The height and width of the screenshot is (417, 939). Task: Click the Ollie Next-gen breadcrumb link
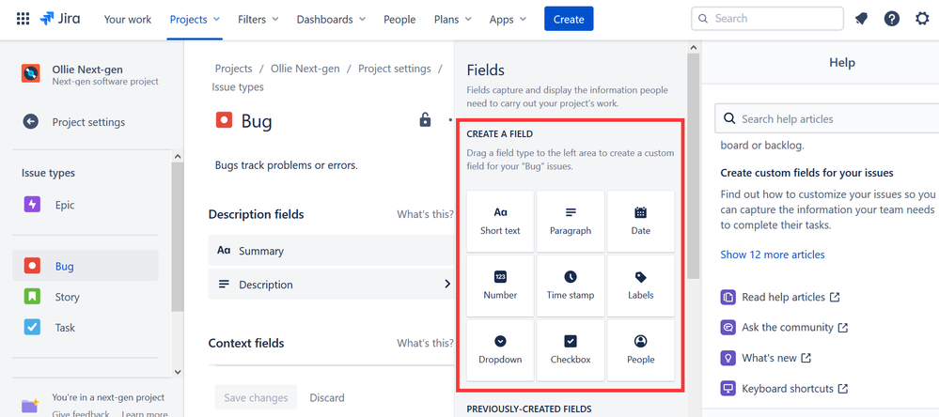305,69
